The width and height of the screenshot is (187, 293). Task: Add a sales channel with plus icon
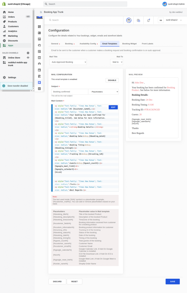click(28, 53)
